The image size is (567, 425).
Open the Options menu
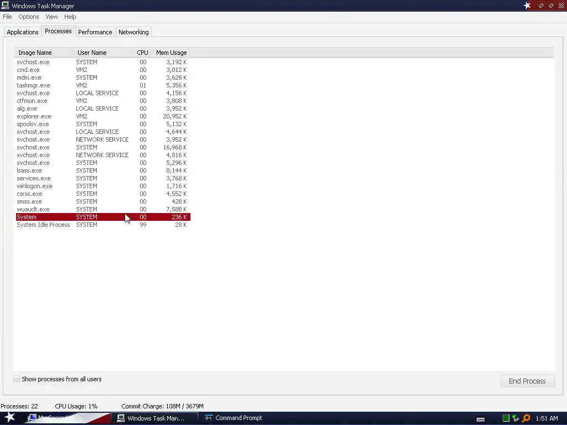click(x=29, y=17)
